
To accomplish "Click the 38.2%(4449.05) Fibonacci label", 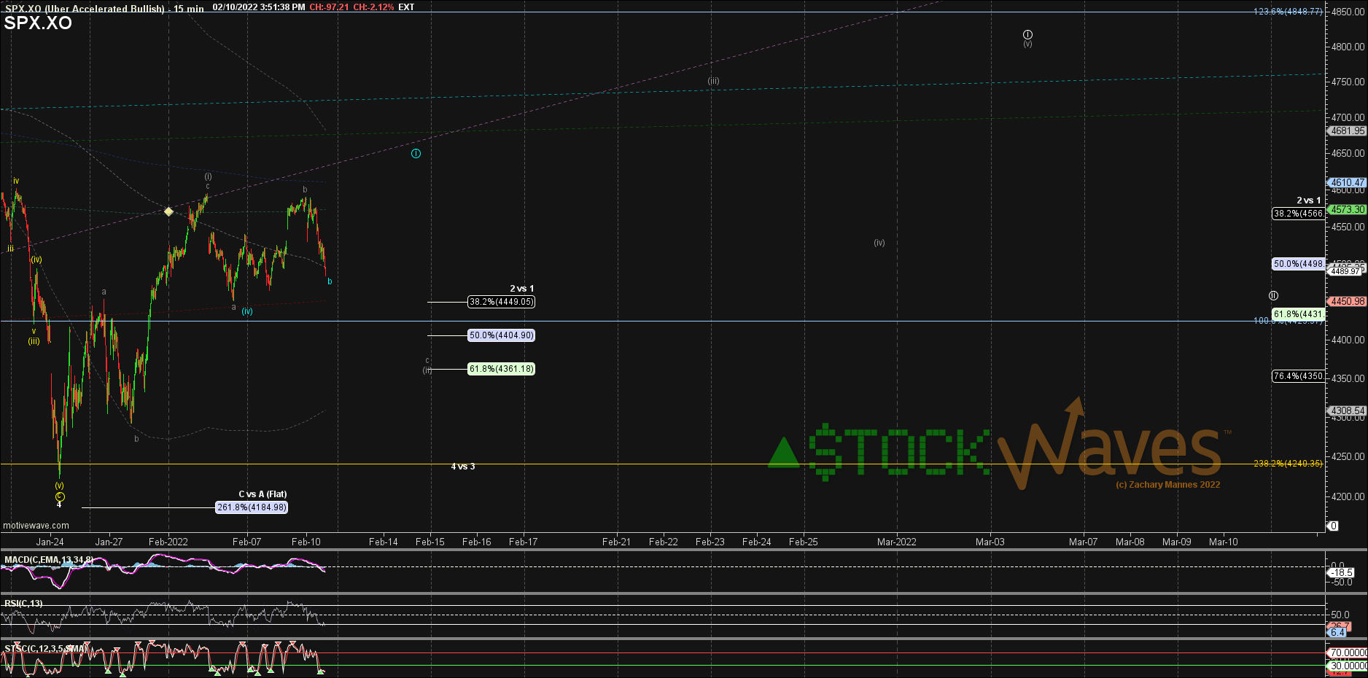I will tap(501, 302).
